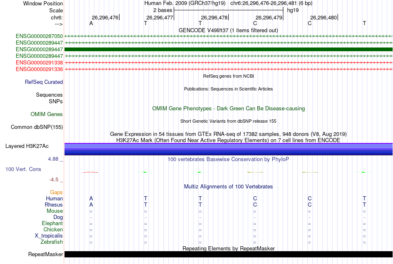Click the Scale track label
393x264 pixels.
click(56, 10)
